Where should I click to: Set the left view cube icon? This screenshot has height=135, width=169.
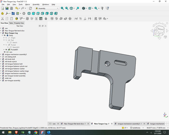click(x=56, y=13)
